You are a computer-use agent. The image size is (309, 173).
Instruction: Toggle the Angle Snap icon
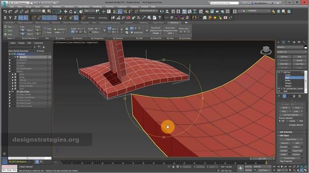pyautogui.click(x=120, y=12)
